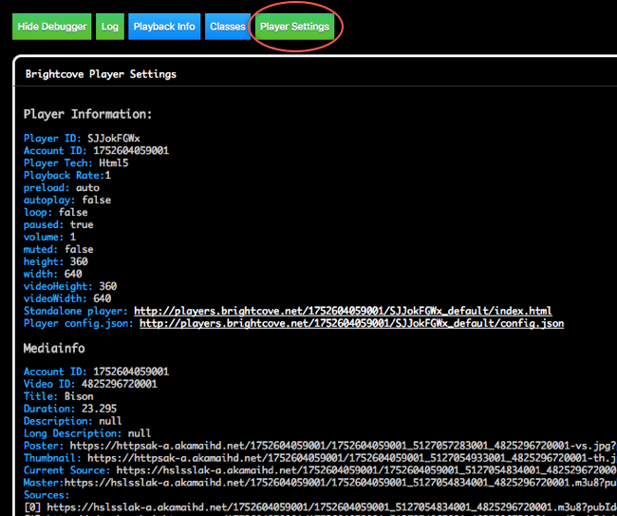This screenshot has height=516, width=617.
Task: Click the Player Tech Html5 value
Action: coord(114,162)
